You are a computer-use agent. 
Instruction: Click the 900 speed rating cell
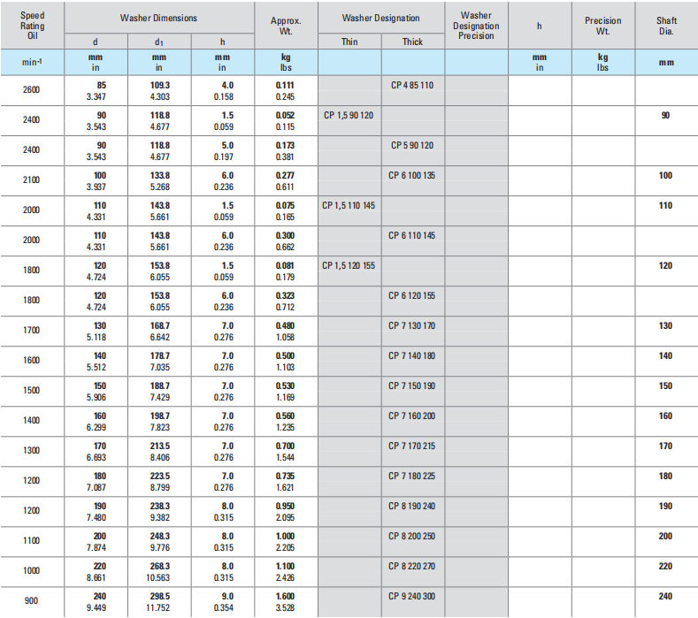point(32,601)
